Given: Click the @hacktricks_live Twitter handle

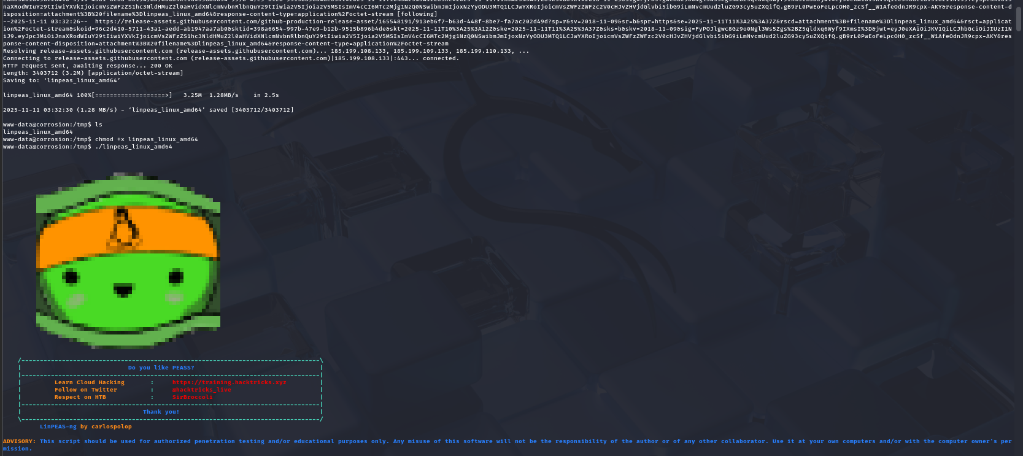Looking at the screenshot, I should coord(201,390).
